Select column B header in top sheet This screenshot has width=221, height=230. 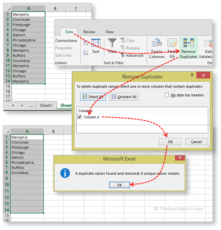pos(55,8)
